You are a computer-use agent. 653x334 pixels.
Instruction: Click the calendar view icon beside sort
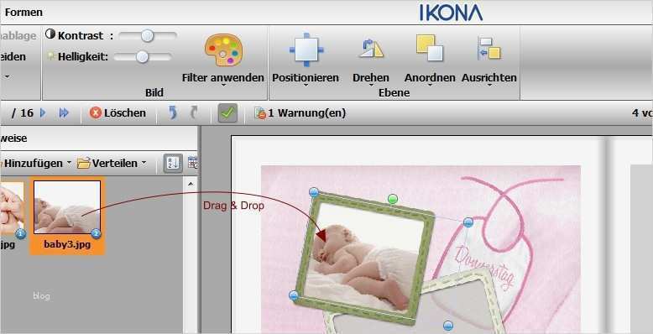coord(192,163)
